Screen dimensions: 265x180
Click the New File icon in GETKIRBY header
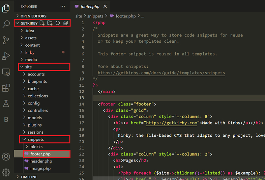tap(42, 23)
